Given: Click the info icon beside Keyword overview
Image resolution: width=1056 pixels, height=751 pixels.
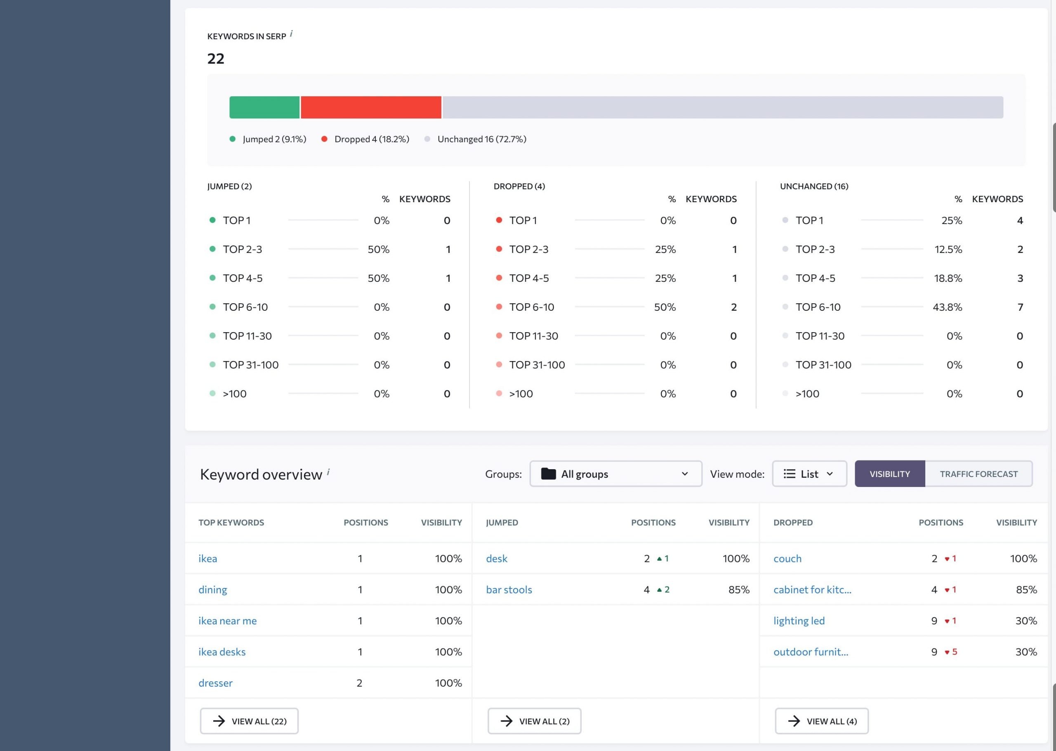Looking at the screenshot, I should coord(328,472).
